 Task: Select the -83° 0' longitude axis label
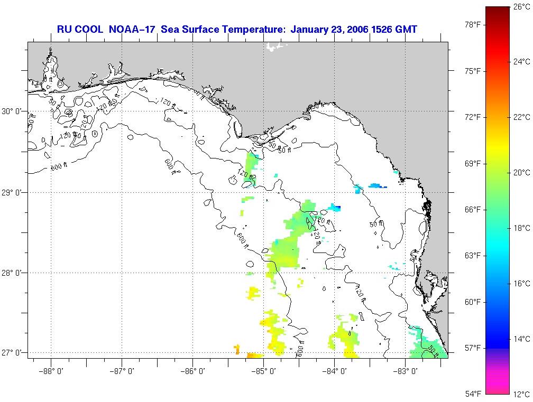click(405, 371)
